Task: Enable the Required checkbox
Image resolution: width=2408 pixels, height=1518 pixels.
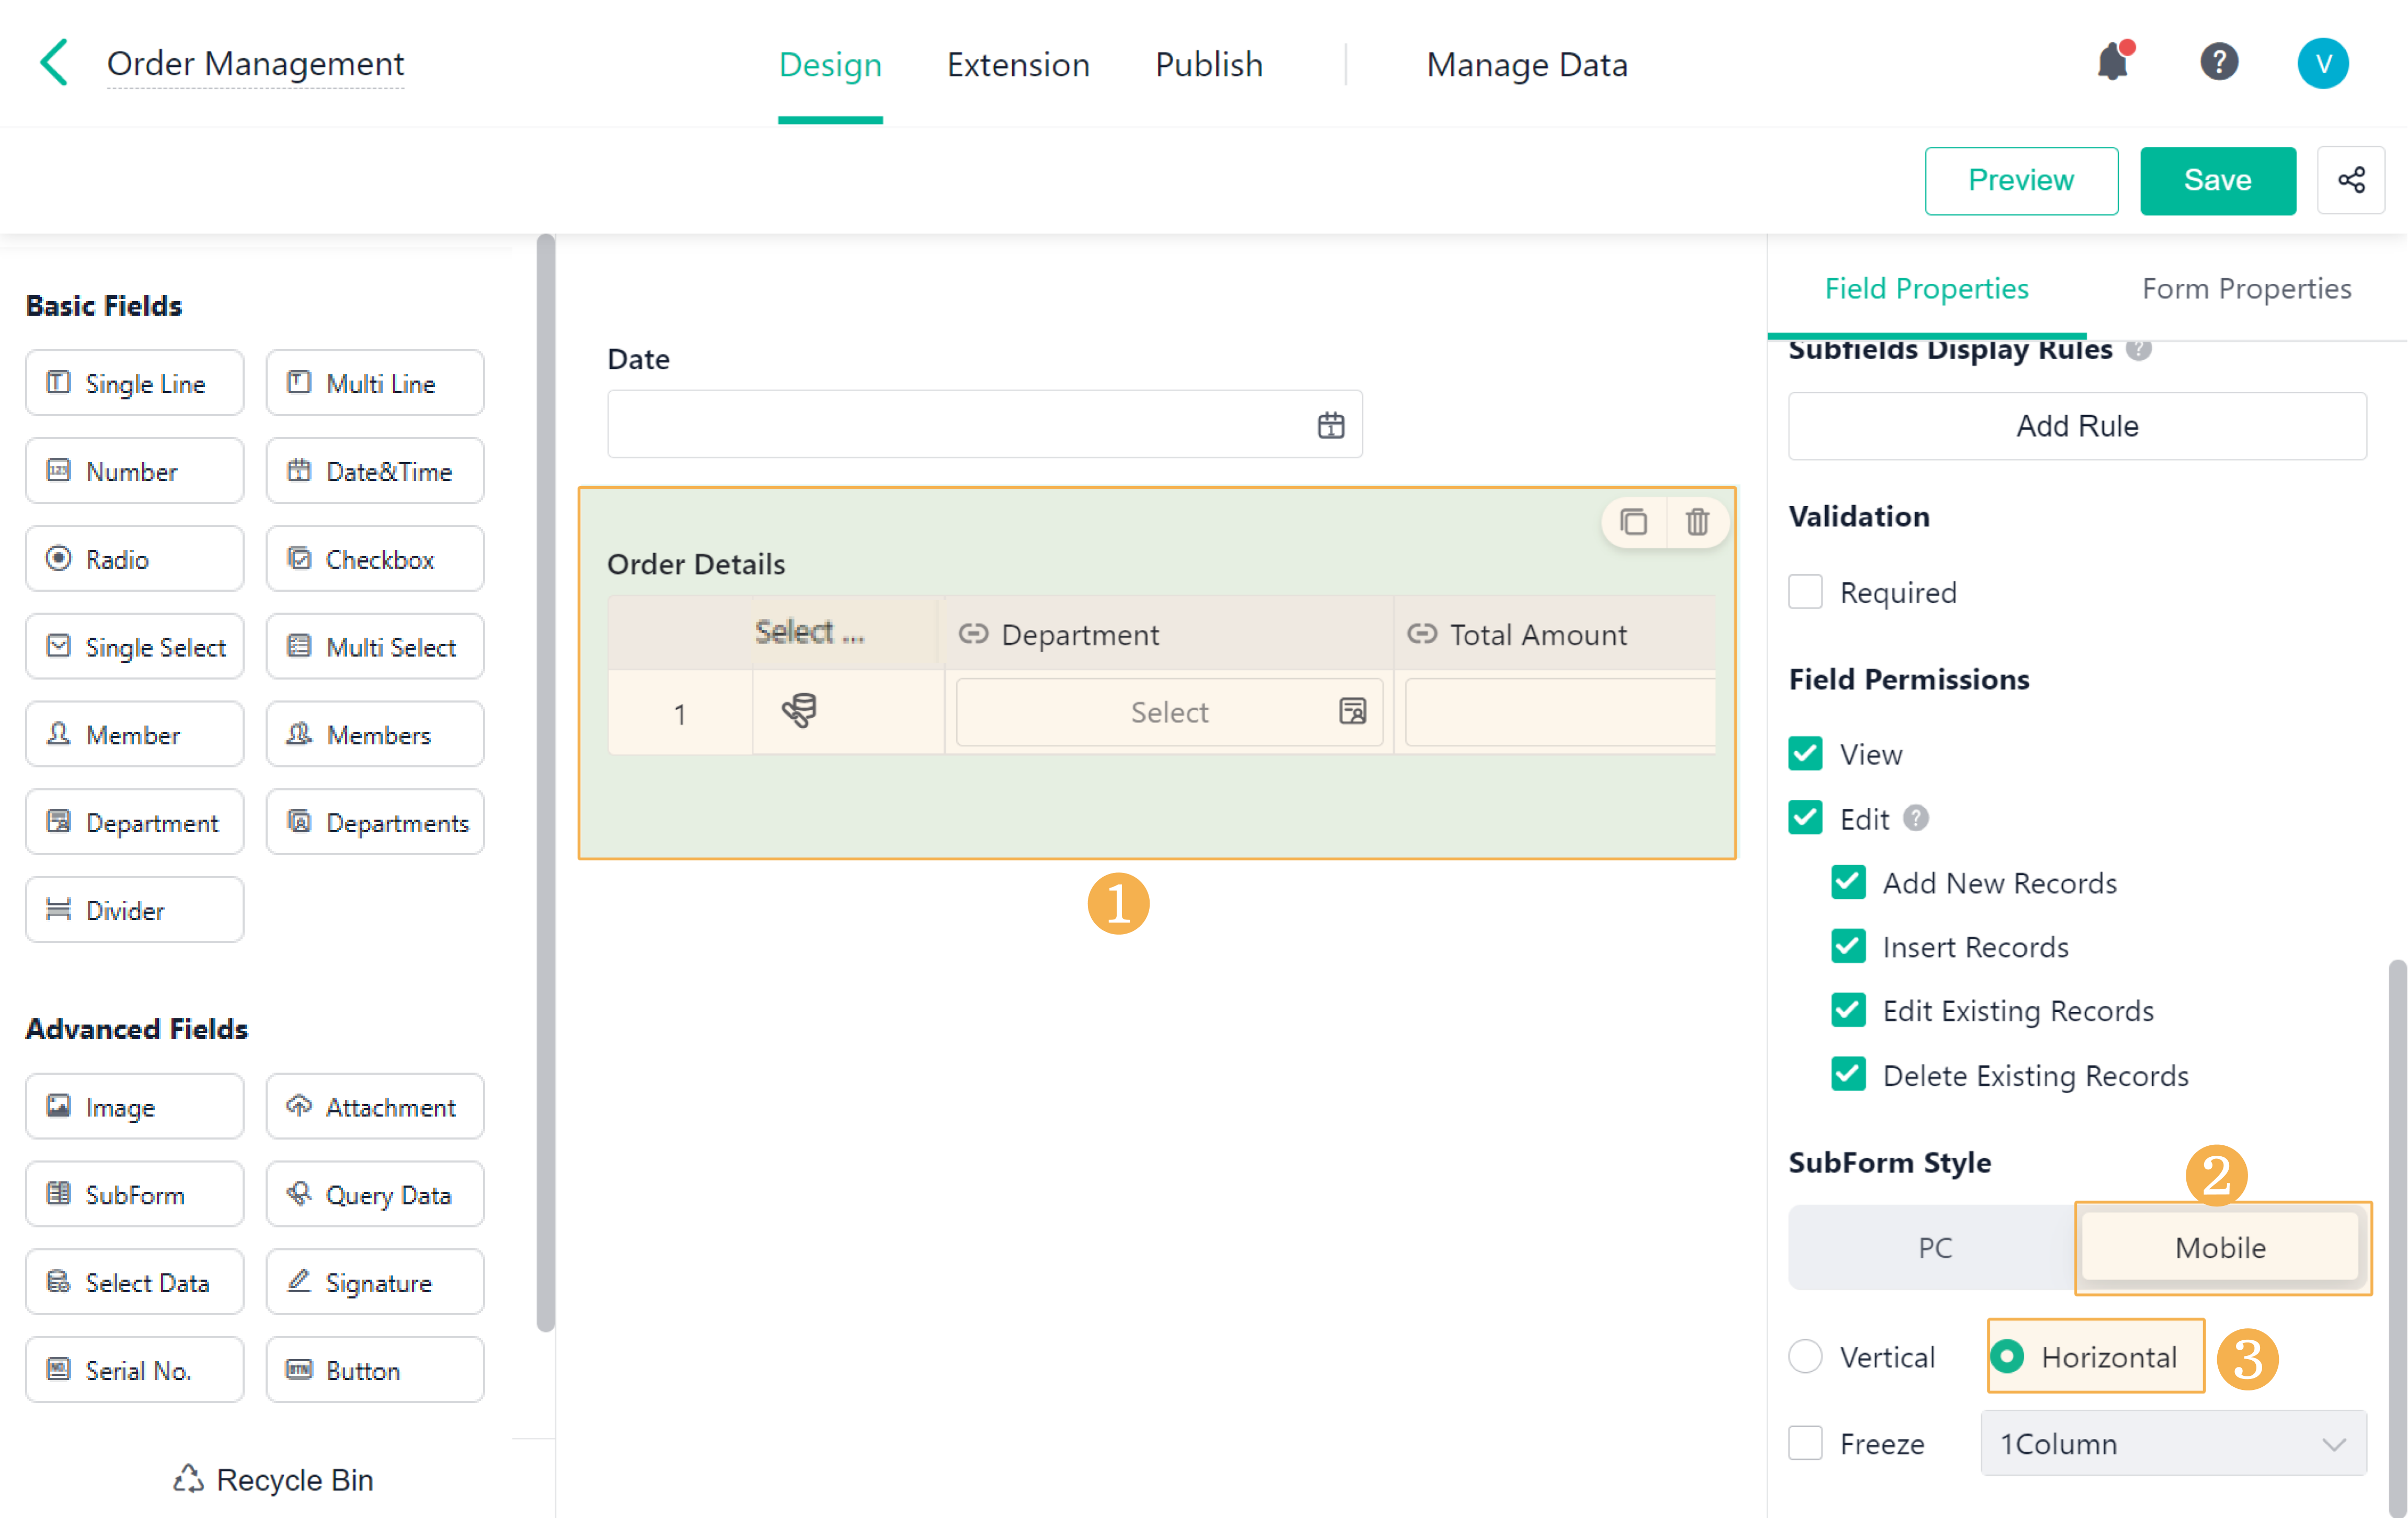Action: click(1805, 592)
